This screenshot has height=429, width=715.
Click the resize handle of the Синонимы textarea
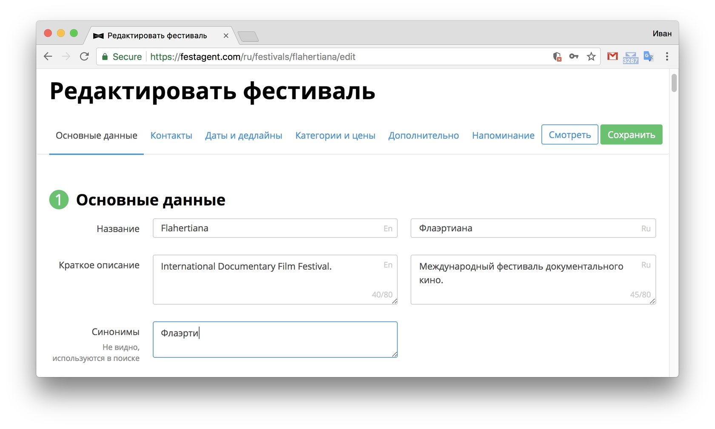[395, 354]
